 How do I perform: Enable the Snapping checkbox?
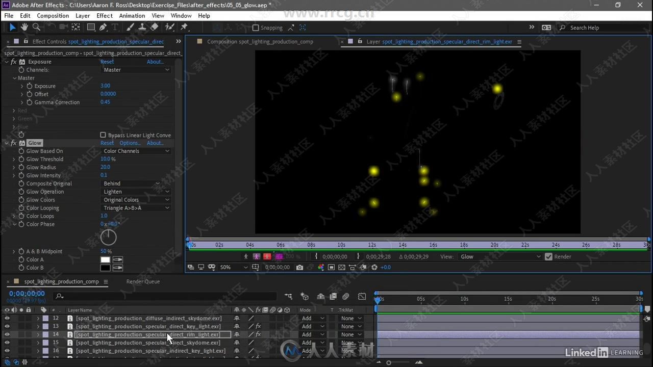coord(256,28)
